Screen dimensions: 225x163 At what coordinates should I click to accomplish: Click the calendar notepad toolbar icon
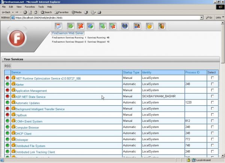(x=58, y=26)
